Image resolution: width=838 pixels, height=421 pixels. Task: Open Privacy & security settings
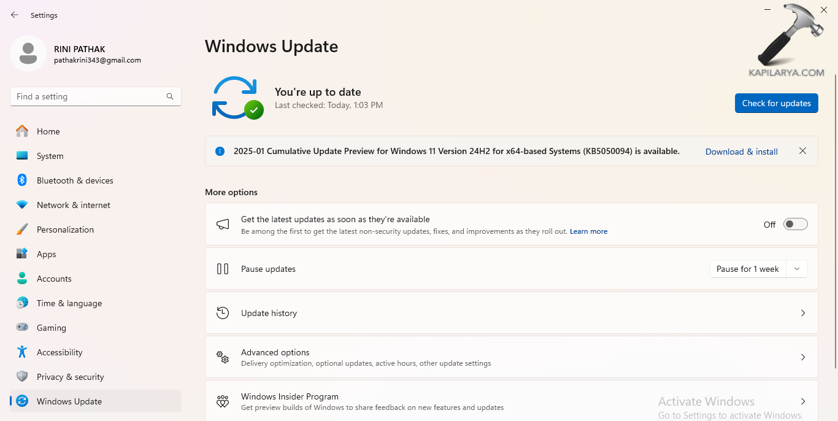coord(70,376)
